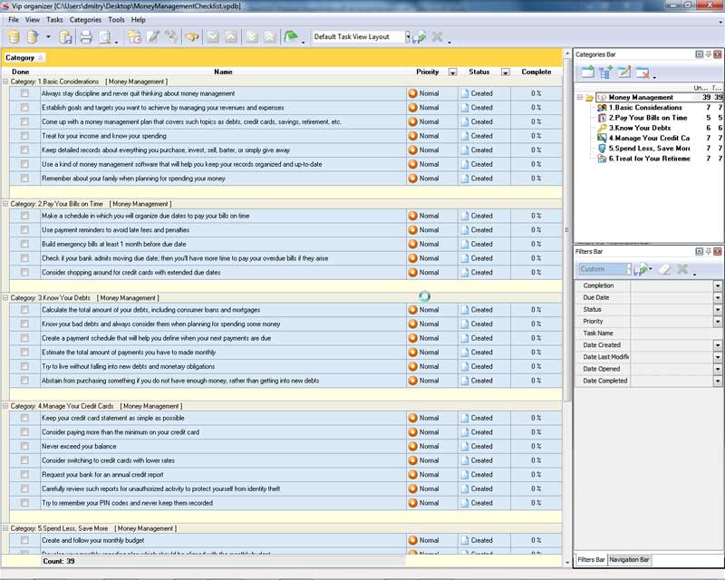This screenshot has width=725, height=580.
Task: Switch to the Navigation Bar tab
Action: click(629, 560)
